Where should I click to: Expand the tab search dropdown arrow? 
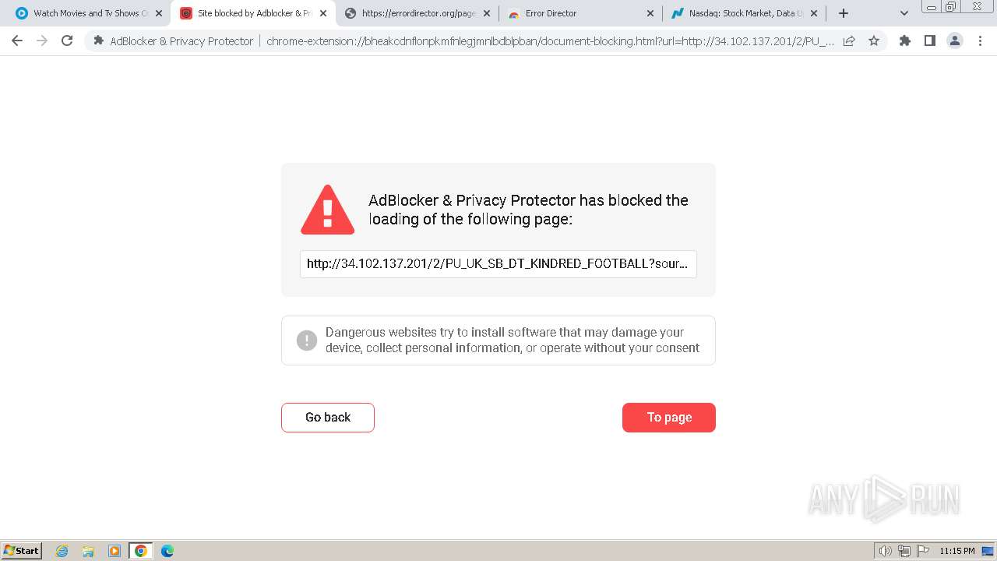coord(904,13)
